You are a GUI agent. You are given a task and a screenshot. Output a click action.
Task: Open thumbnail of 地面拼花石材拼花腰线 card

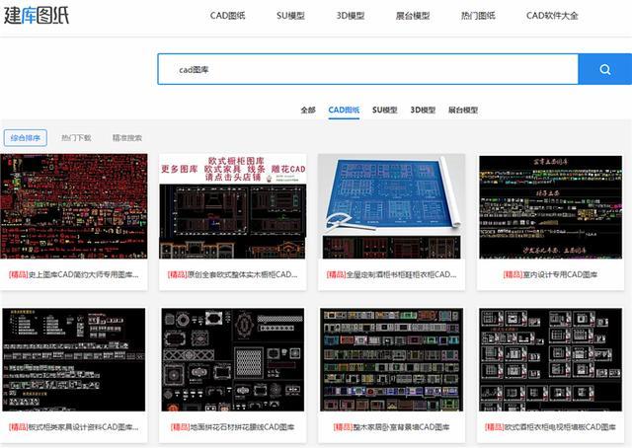[233, 360]
